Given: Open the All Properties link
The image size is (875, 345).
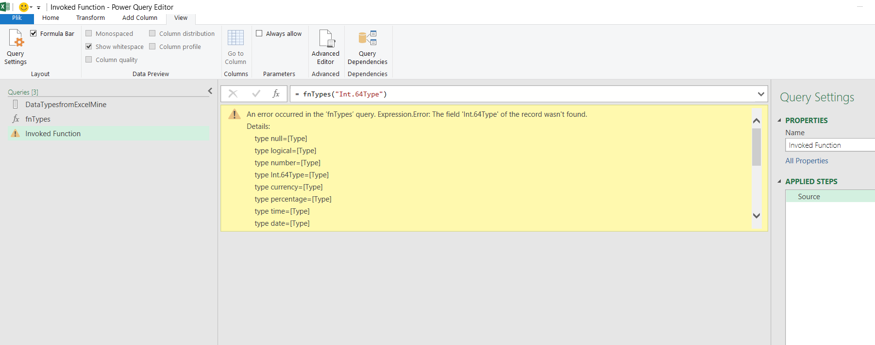Looking at the screenshot, I should (807, 161).
